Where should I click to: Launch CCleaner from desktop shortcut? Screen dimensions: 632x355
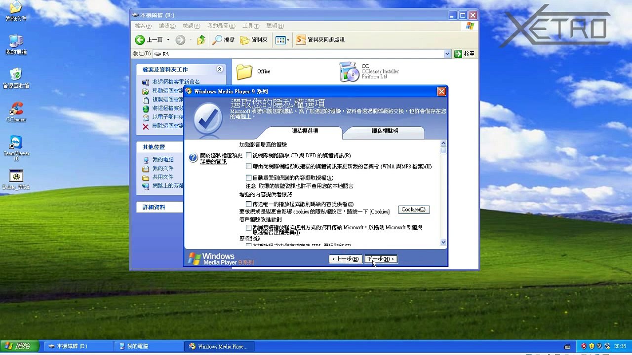pos(16,112)
